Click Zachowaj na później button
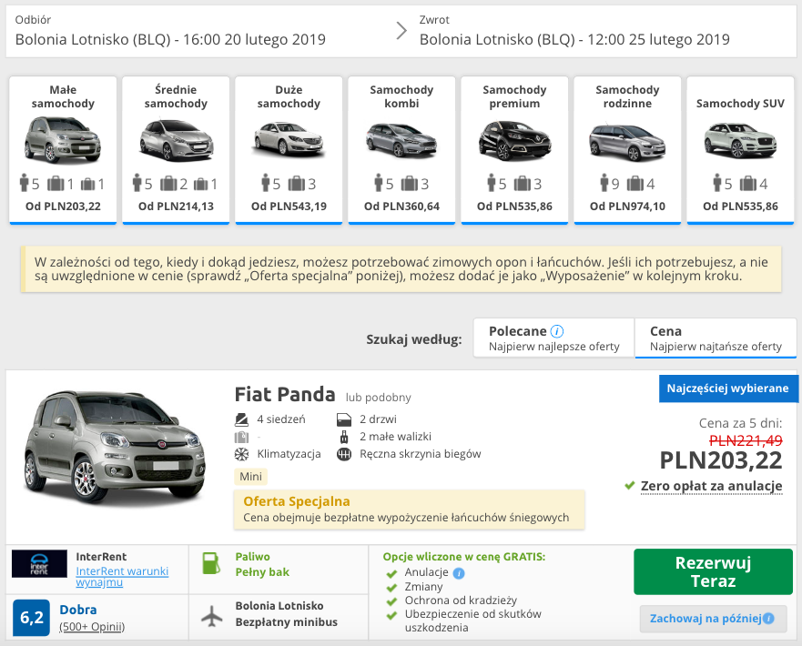Image resolution: width=802 pixels, height=646 pixels. click(713, 619)
